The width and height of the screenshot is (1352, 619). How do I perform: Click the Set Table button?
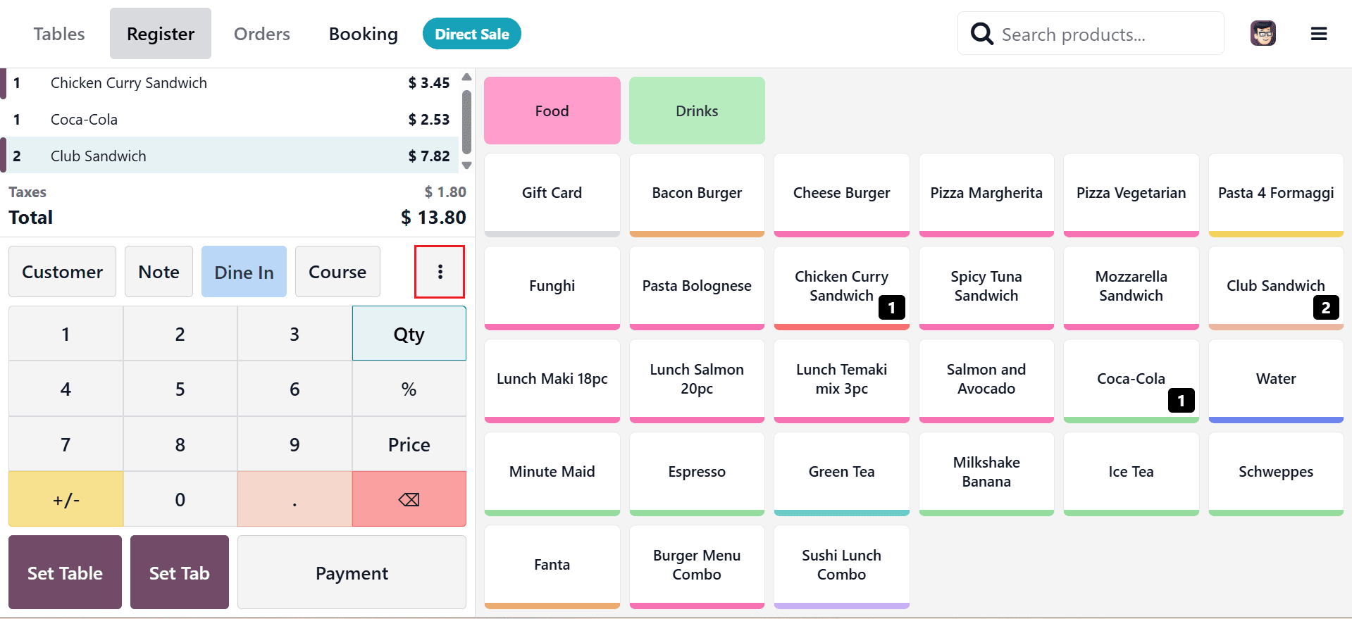click(x=65, y=573)
